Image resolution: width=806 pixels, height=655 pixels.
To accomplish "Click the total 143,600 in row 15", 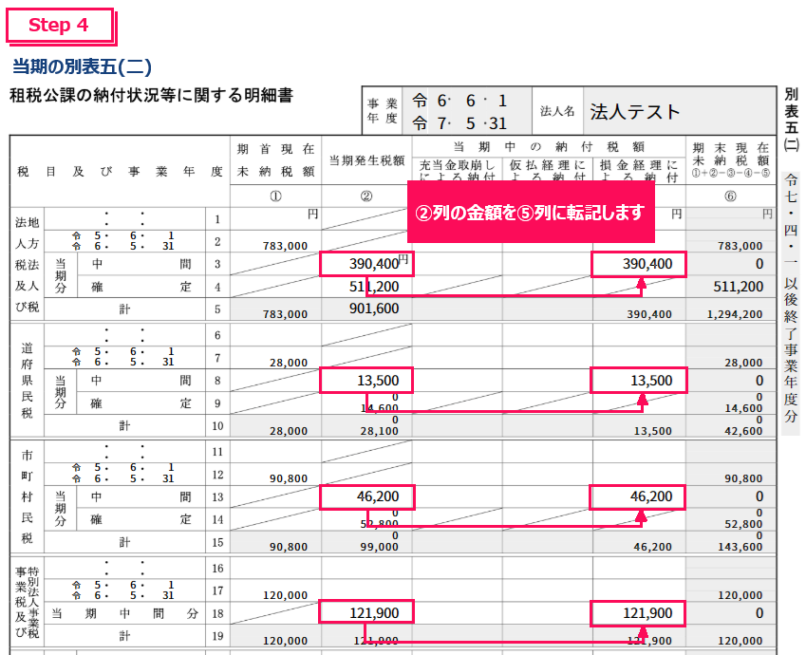I will (x=740, y=547).
